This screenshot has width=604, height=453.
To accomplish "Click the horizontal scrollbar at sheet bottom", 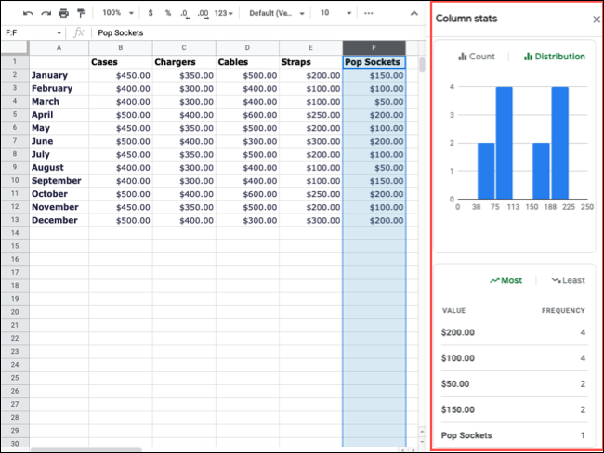I will 86,449.
